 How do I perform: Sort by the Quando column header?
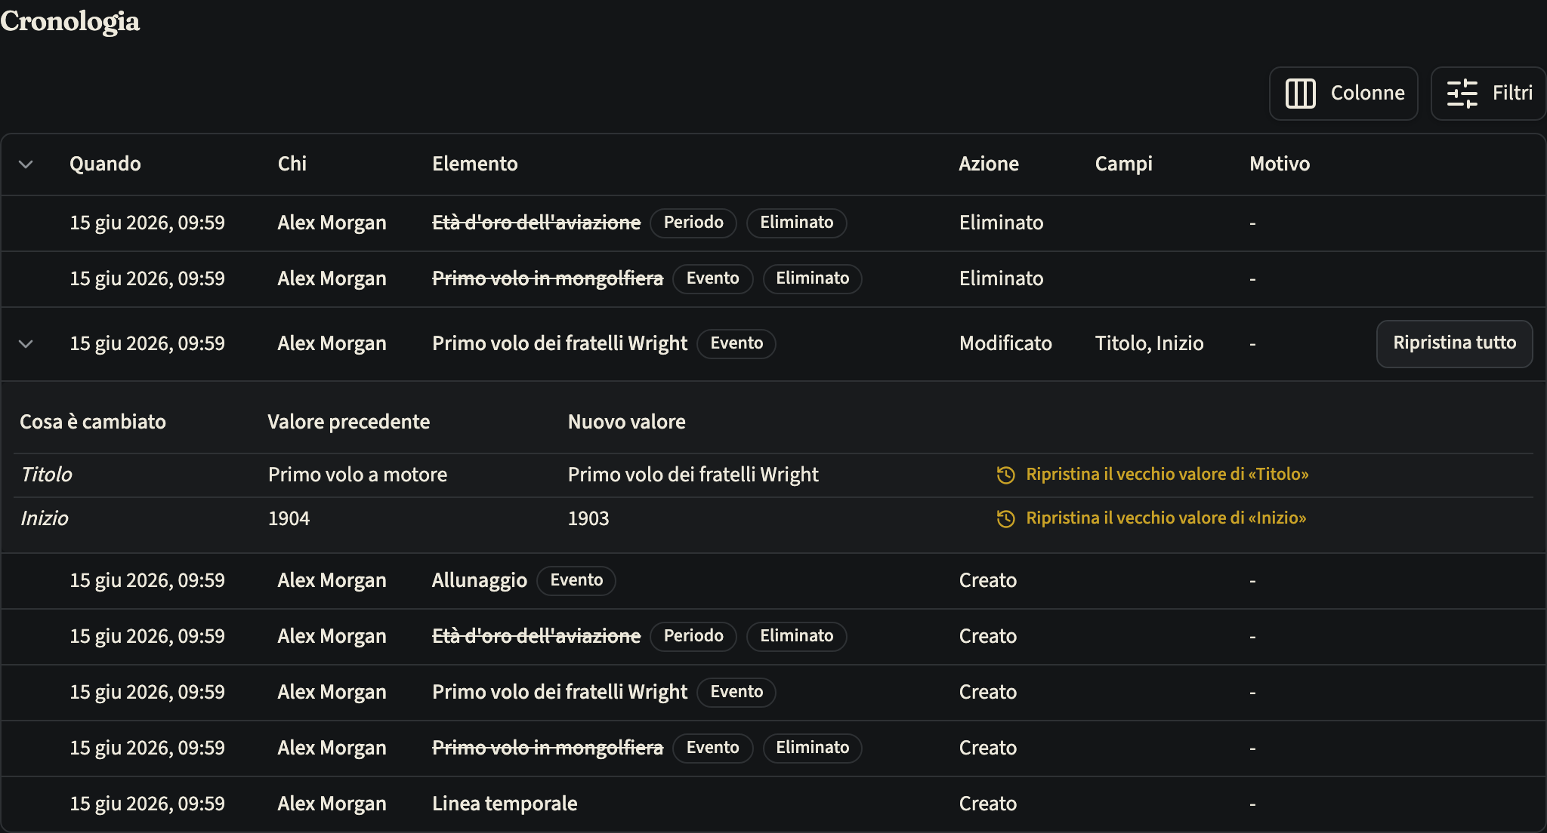click(105, 164)
